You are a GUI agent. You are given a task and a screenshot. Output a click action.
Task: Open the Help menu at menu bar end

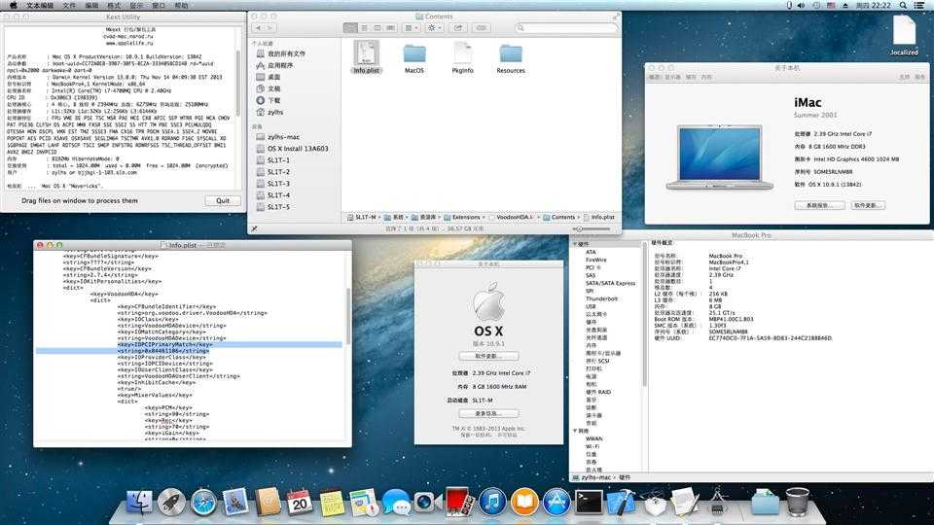[181, 6]
